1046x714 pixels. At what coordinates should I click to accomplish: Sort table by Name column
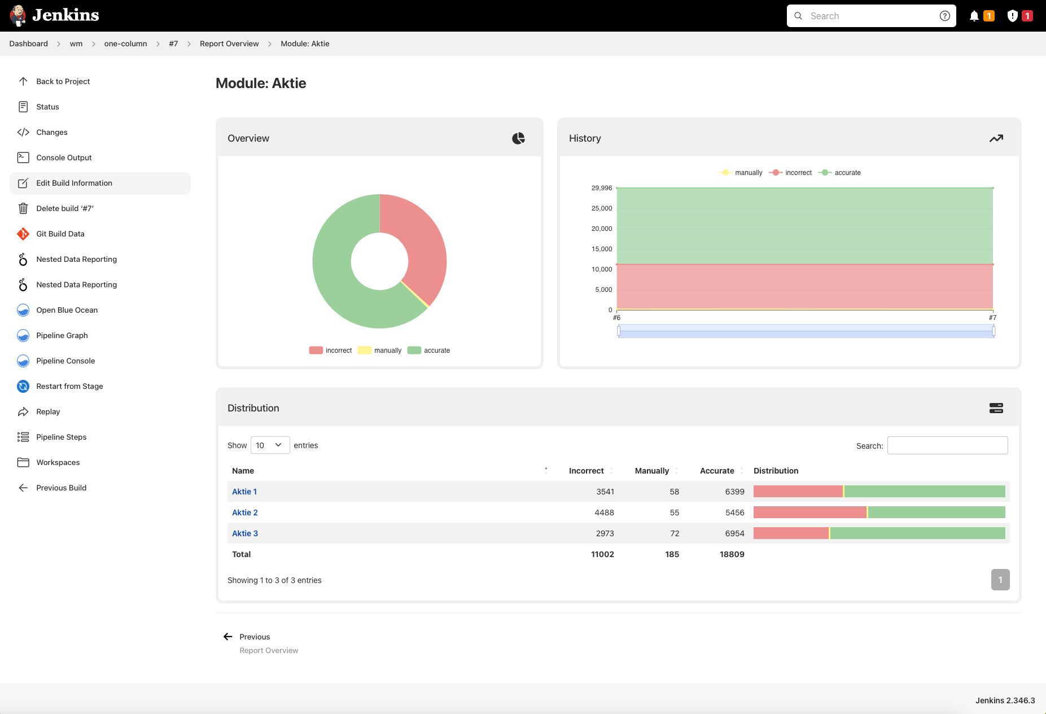click(x=388, y=471)
